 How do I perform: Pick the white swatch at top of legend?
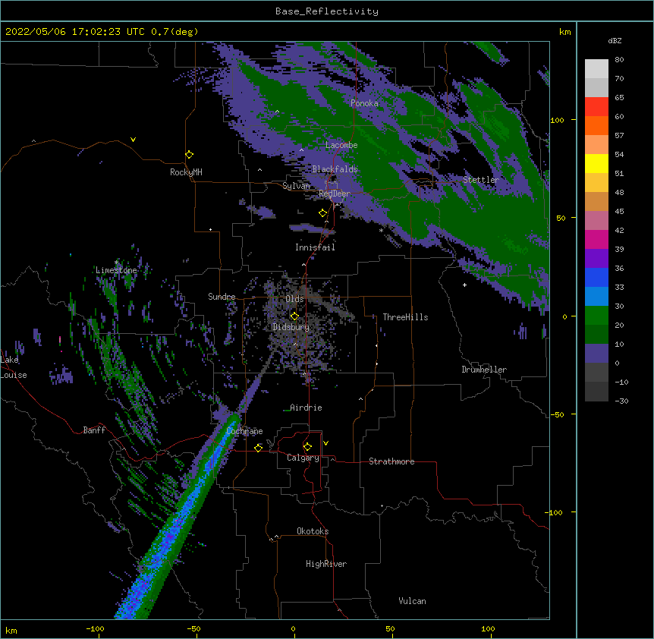click(x=596, y=69)
